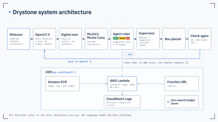Click the Drystone system architecture title
Image resolution: width=218 pixels, height=122 pixels.
(52, 12)
